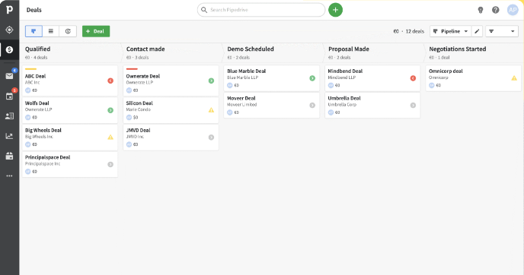
Task: Select the Deals dollar icon in sidebar
Action: (9, 49)
